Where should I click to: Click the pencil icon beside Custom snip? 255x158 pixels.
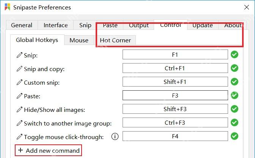pos(19,82)
